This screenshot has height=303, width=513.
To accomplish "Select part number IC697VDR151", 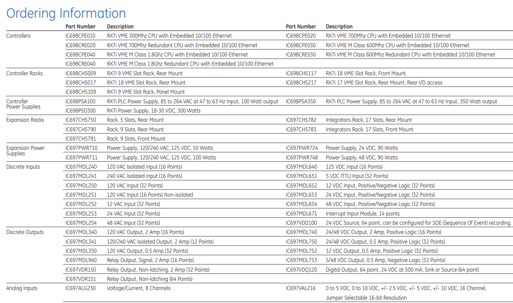I will (x=81, y=279).
